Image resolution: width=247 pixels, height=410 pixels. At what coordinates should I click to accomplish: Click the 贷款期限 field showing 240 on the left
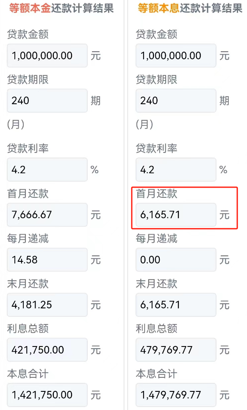coord(47,101)
